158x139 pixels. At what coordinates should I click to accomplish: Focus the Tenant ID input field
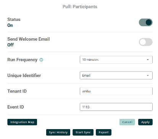[116, 91]
